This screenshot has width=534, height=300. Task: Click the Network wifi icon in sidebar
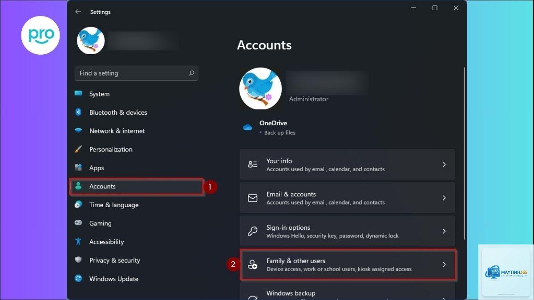point(78,131)
